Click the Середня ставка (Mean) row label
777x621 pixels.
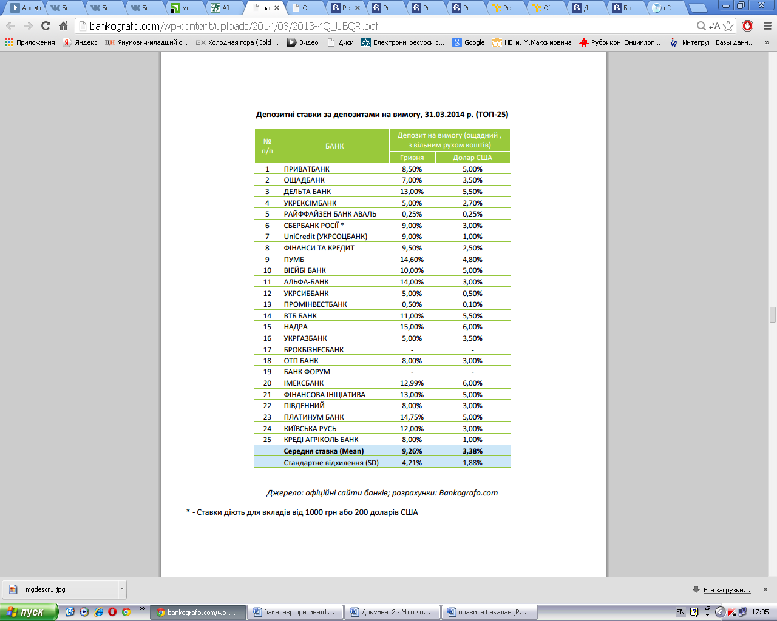point(324,451)
